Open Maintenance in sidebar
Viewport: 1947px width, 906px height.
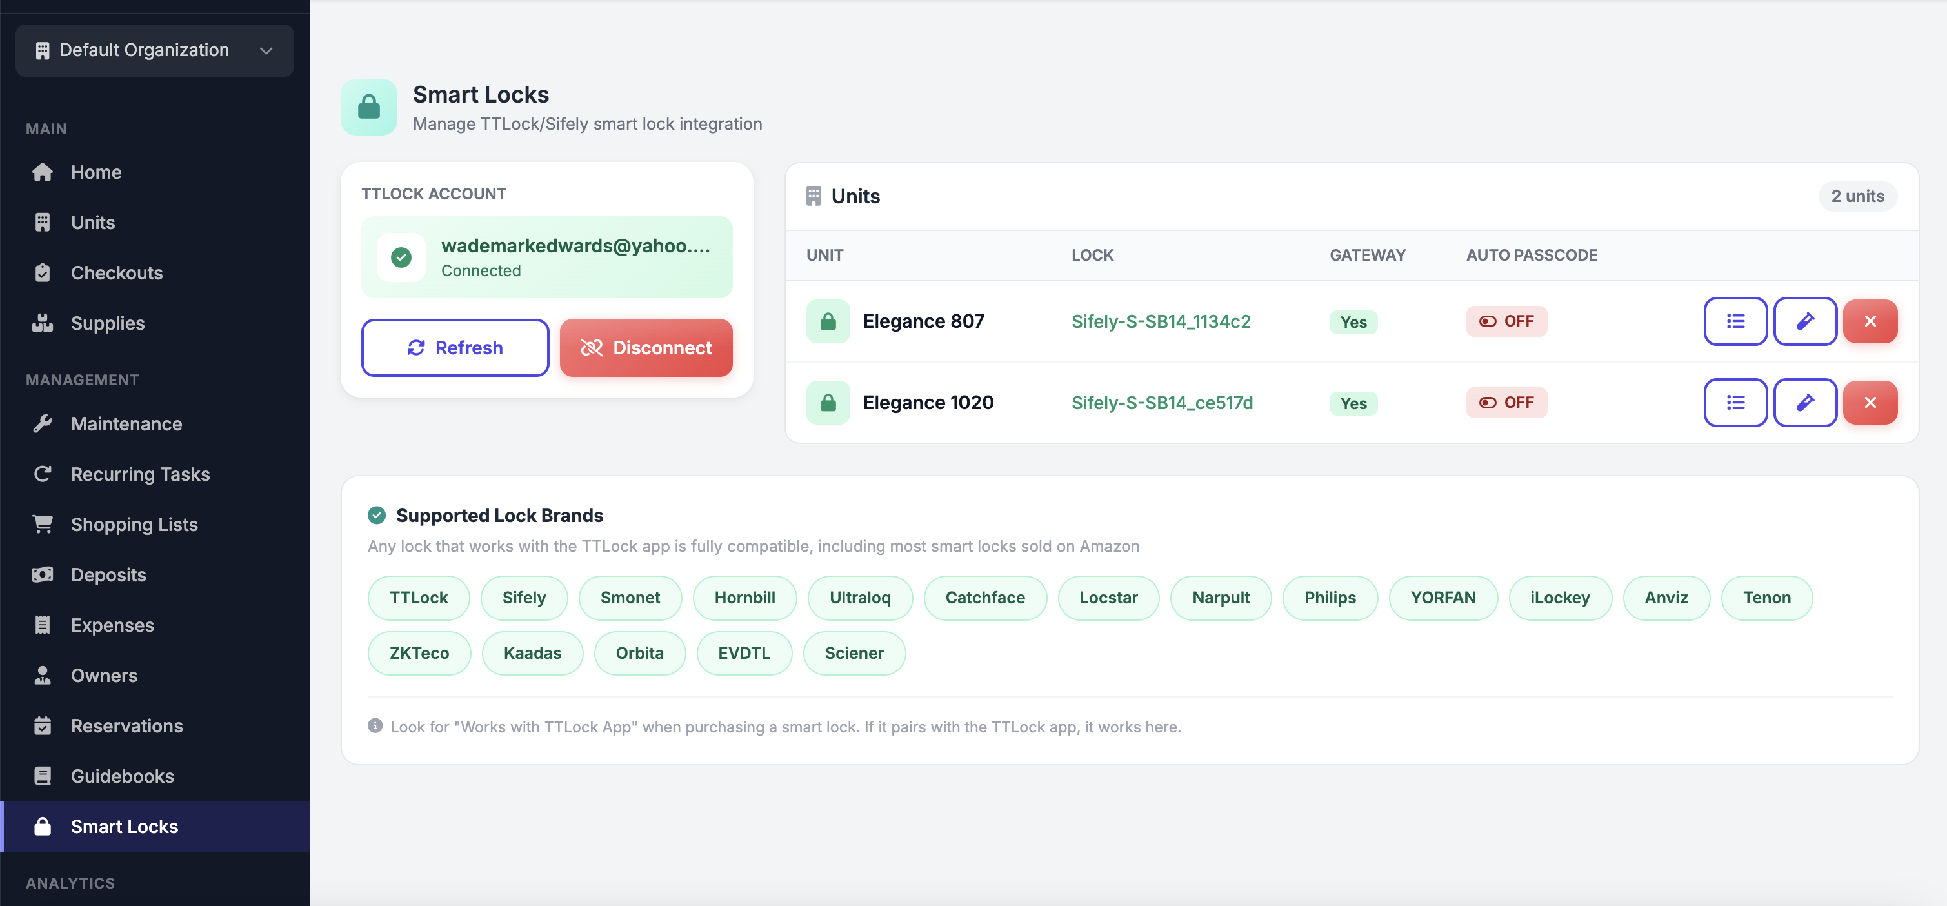[126, 423]
